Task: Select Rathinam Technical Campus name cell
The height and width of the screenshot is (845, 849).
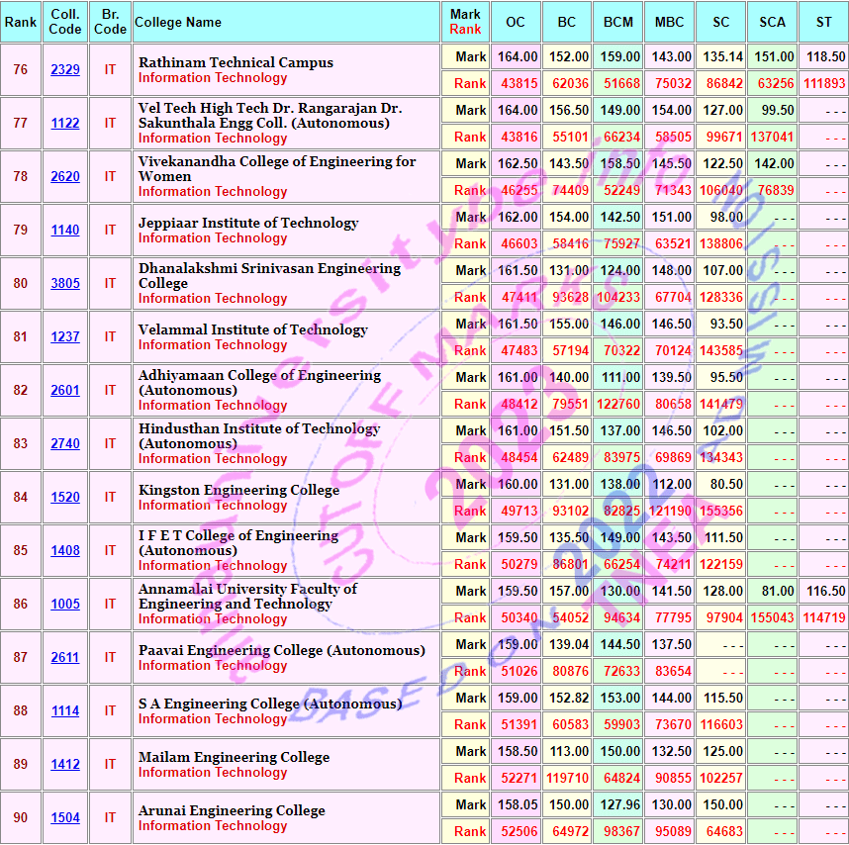Action: tap(236, 62)
